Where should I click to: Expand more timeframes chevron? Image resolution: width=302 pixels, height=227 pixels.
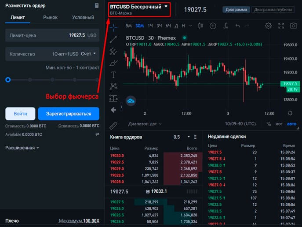click(190, 26)
